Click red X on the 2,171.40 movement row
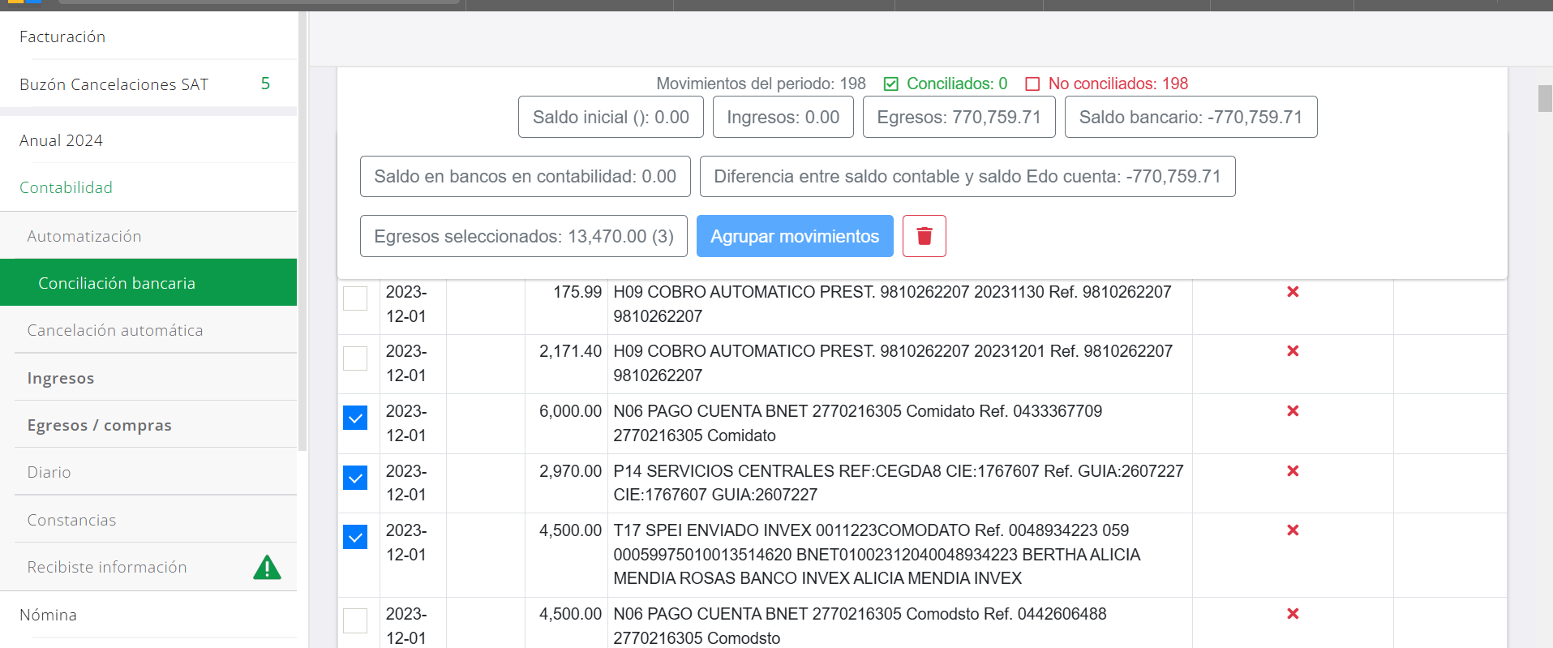1553x648 pixels. [x=1293, y=351]
